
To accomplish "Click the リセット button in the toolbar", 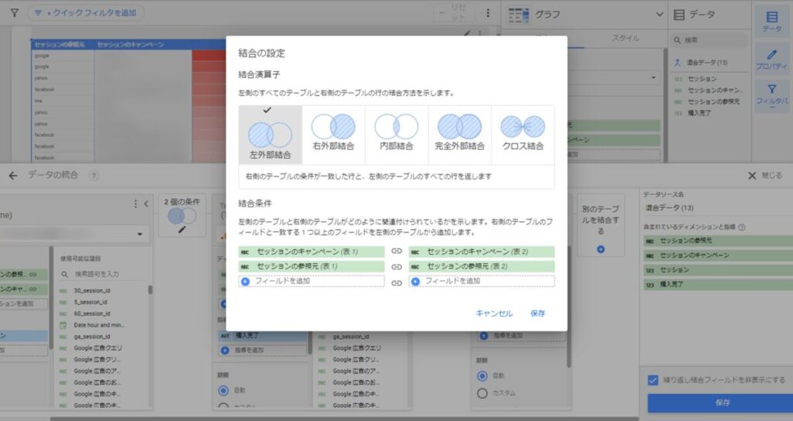I will (452, 13).
